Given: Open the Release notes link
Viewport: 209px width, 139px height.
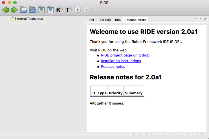Looking at the screenshot, I should pos(113,66).
